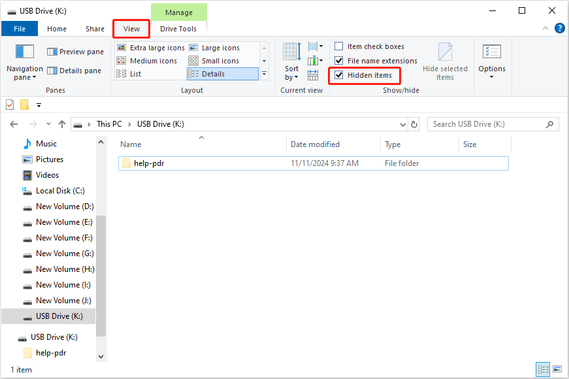Sort by Name column header
The image size is (569, 379).
pyautogui.click(x=202, y=144)
